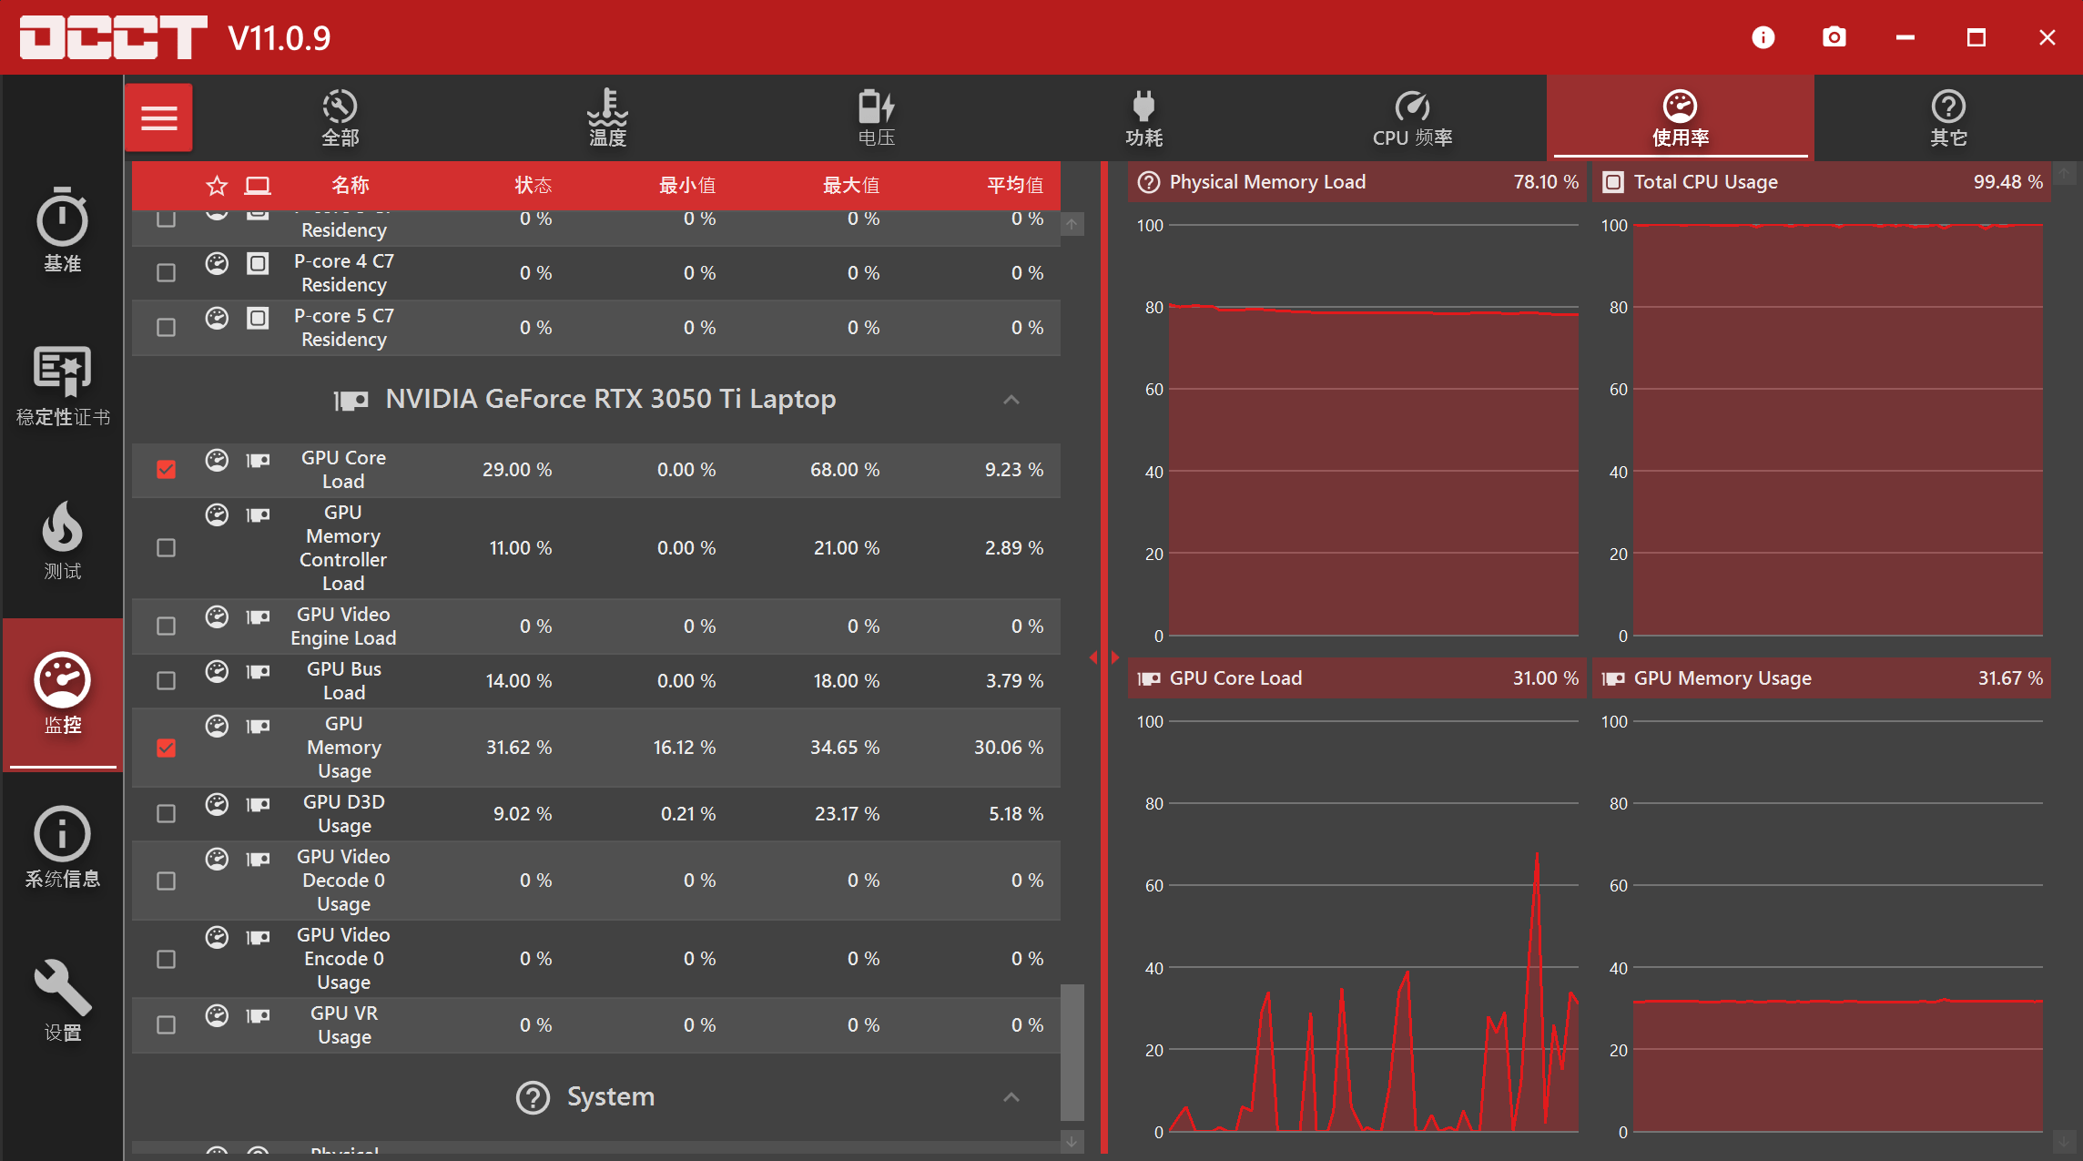Click the sensor list scrollbar thumb
Viewport: 2083px width, 1161px height.
1072,1052
